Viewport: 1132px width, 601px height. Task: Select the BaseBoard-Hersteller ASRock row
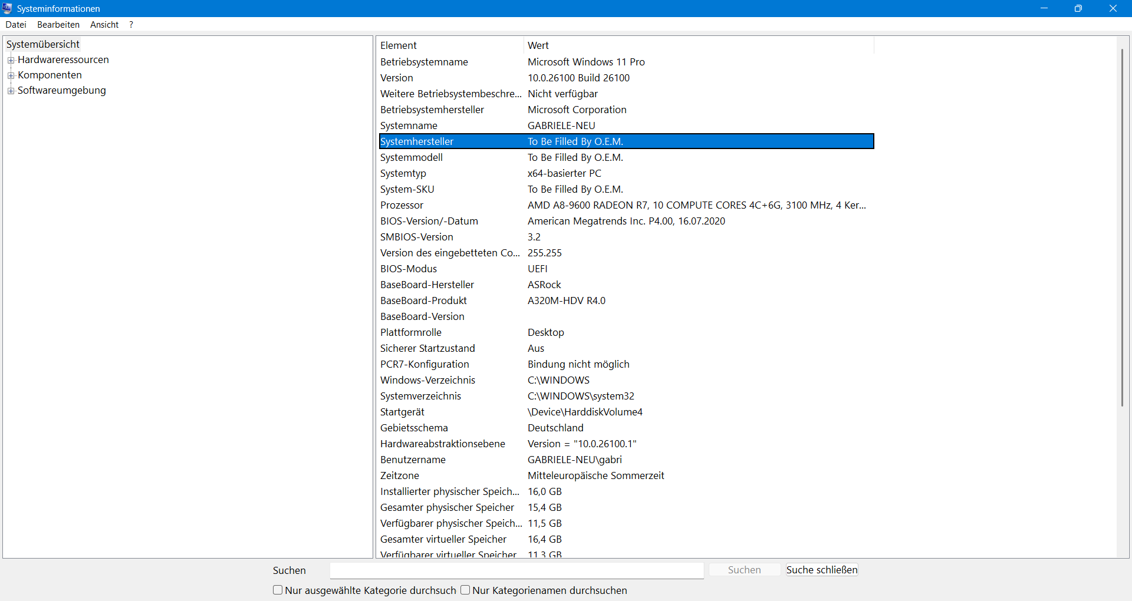click(x=626, y=285)
